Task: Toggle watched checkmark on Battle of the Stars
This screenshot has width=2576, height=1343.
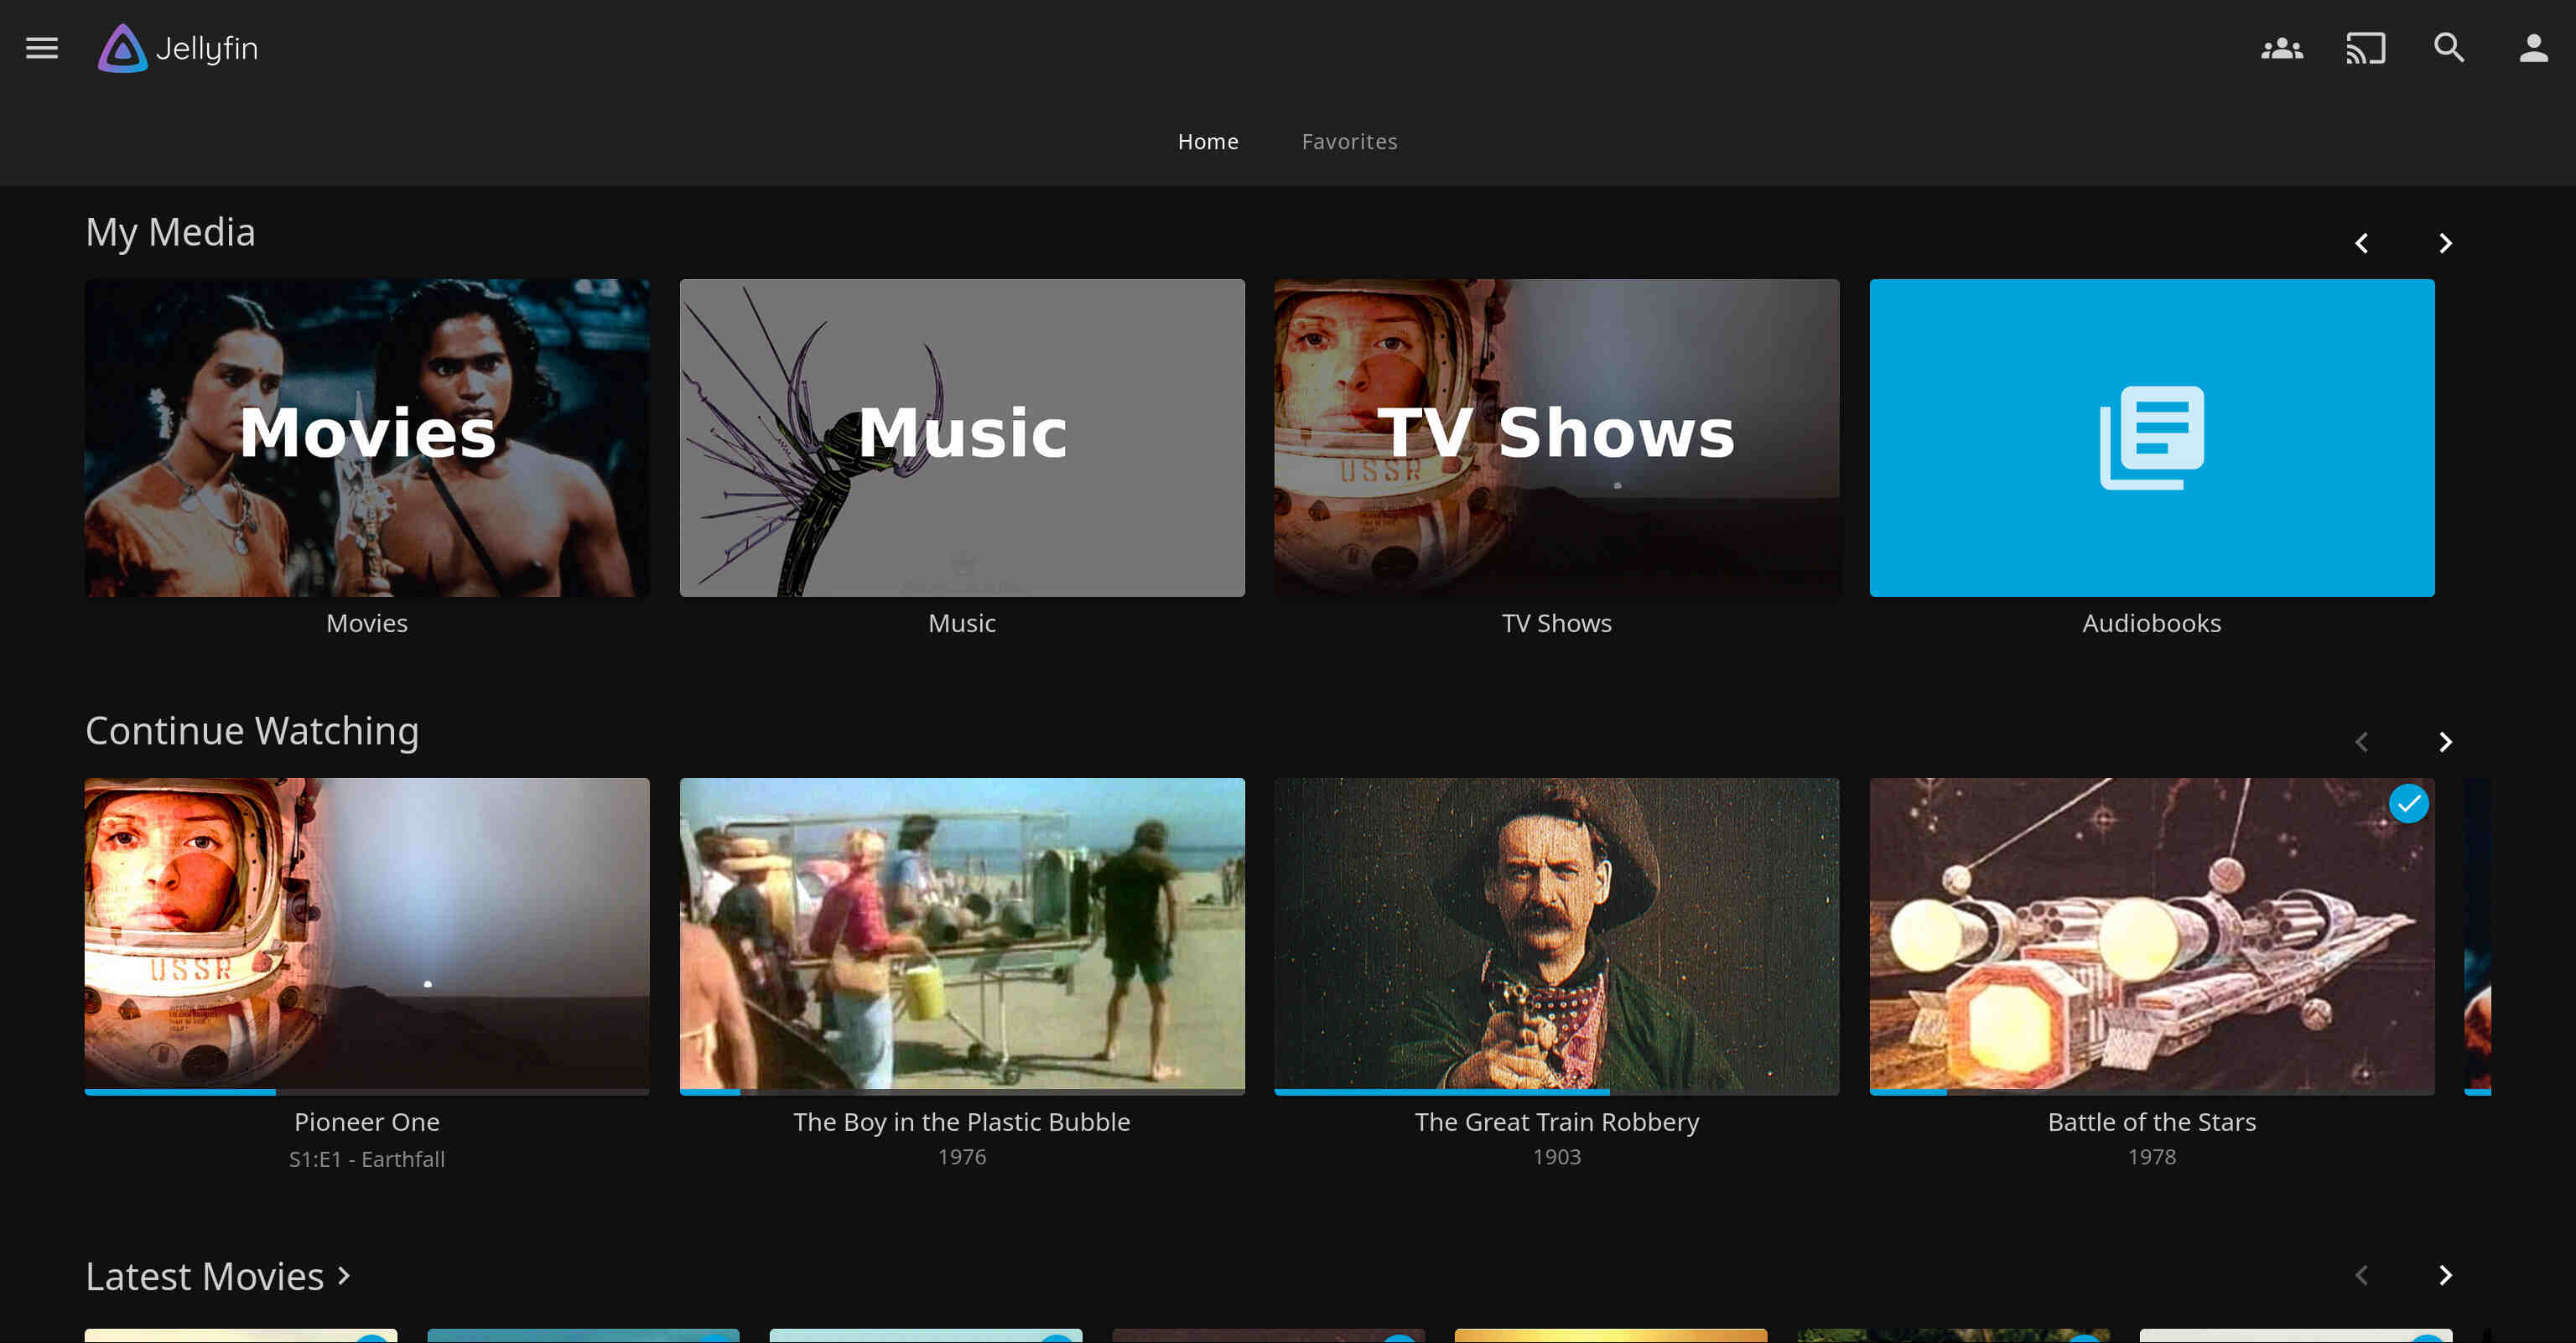Action: 2408,803
